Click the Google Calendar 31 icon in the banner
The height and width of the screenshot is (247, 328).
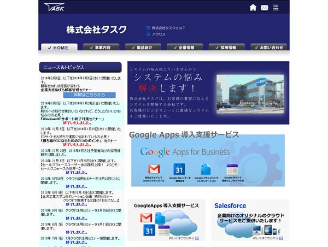179,169
